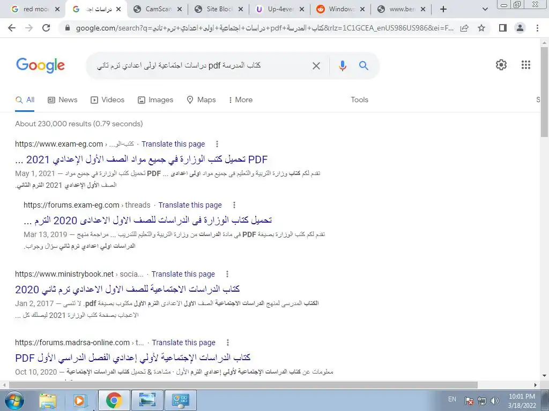Close the CamScan tab
Viewport: 549px width, 411px height.
[x=180, y=10]
